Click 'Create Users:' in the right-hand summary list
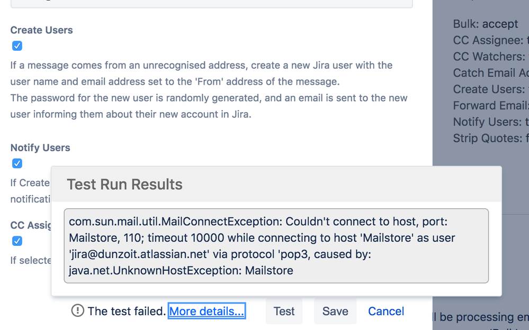Screen dimensions: 529x330 tap(489, 89)
